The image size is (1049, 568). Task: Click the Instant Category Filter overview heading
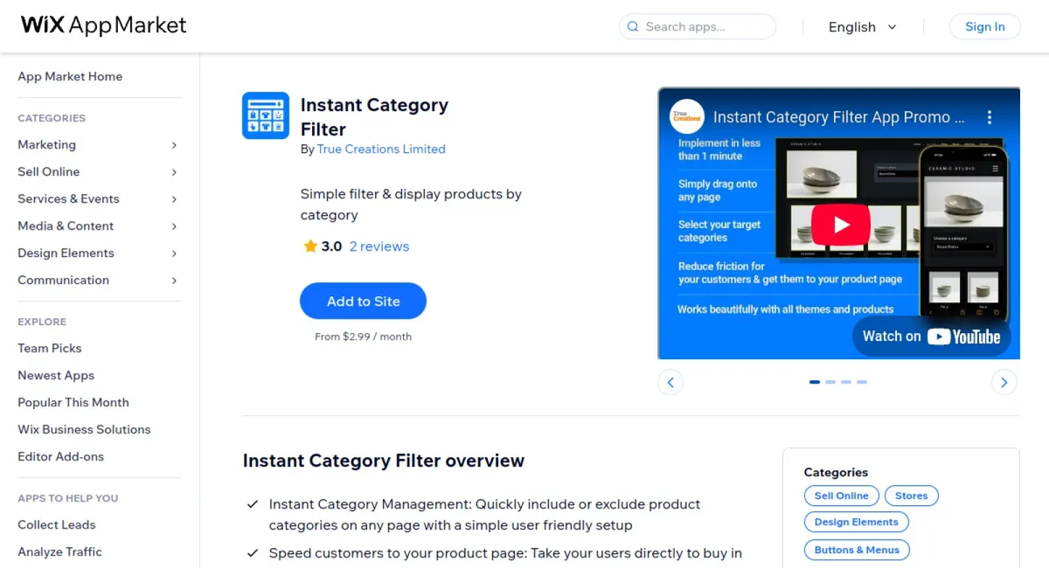384,461
